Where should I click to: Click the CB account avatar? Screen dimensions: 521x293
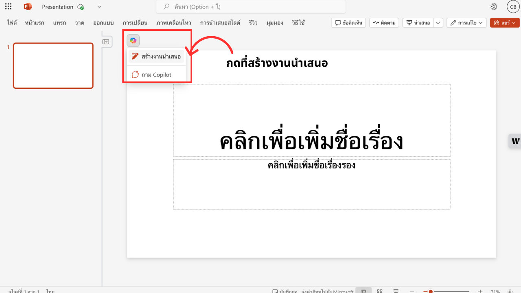tap(512, 7)
